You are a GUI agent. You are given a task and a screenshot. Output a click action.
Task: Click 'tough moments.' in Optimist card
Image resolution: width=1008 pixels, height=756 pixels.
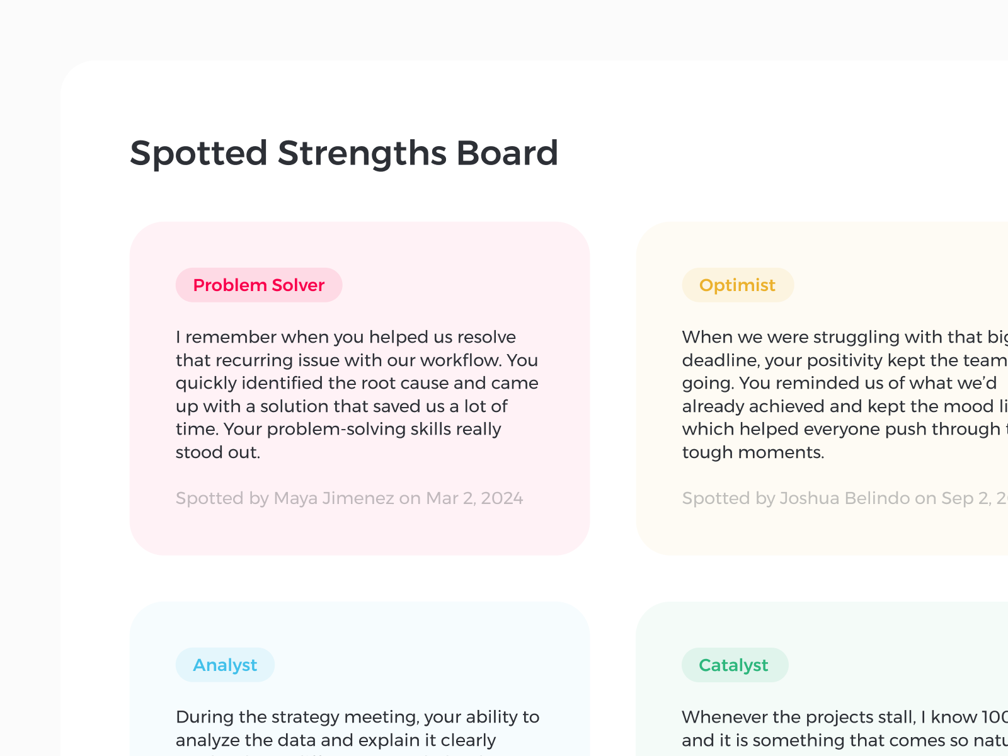(x=753, y=452)
